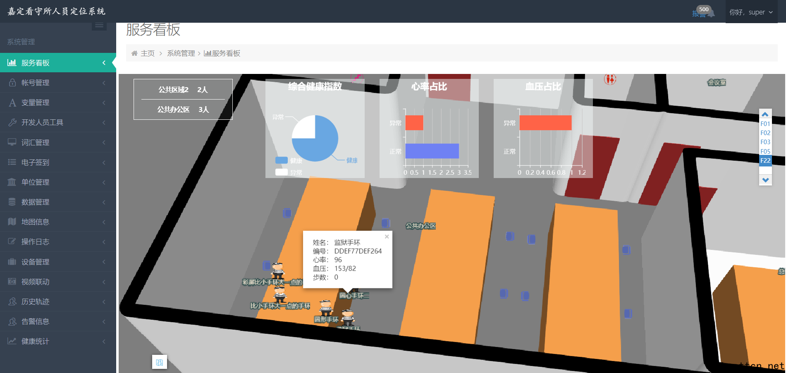Screen dimensions: 786x373
Task: Click the red 异常 bar in 心率占比 chart
Action: pos(414,123)
